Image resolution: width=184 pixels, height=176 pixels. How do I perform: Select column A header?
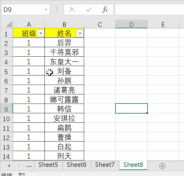pyautogui.click(x=29, y=24)
